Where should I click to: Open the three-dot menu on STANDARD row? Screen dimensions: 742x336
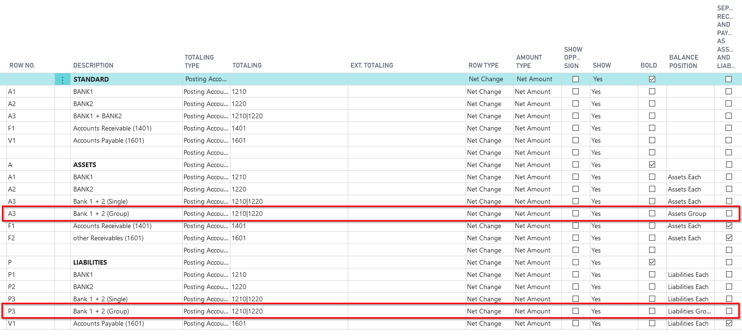[x=62, y=80]
